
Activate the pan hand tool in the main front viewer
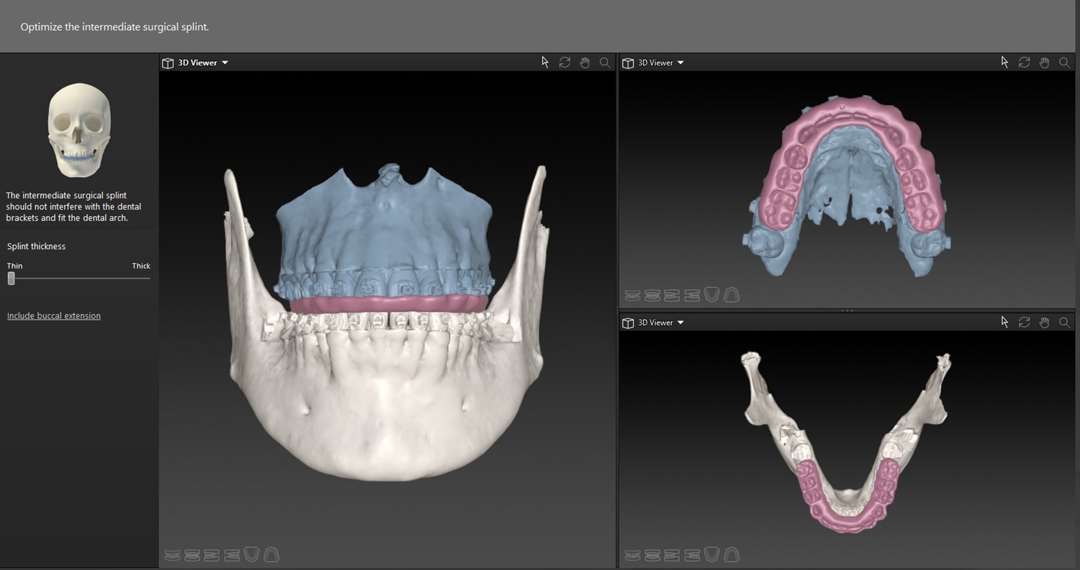(x=585, y=63)
